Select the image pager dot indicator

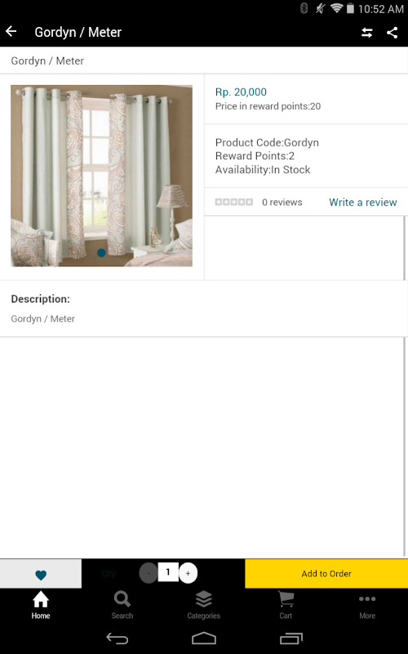(101, 253)
